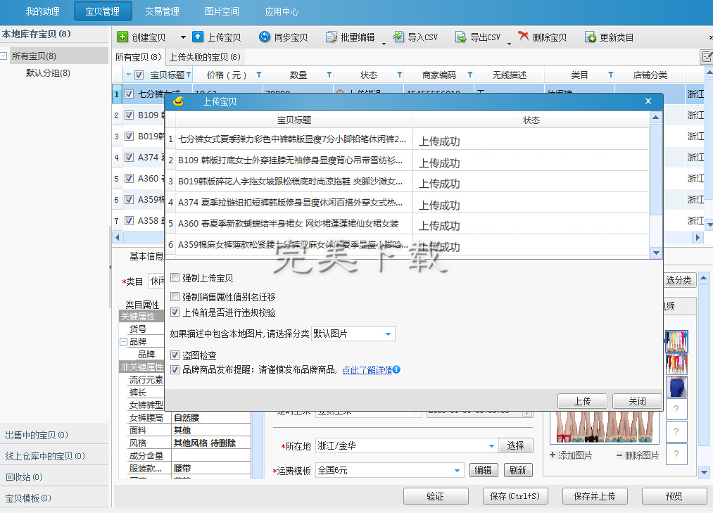The image size is (713, 513).
Task: Collapse 品牌 attribute group
Action: [123, 341]
